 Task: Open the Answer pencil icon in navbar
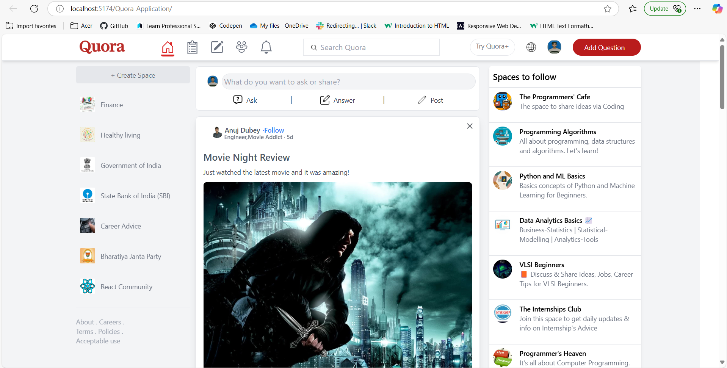pos(217,47)
